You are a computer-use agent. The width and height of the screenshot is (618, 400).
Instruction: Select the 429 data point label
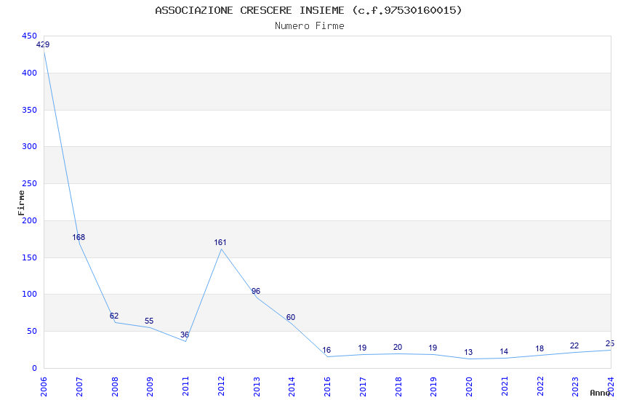[x=43, y=44]
